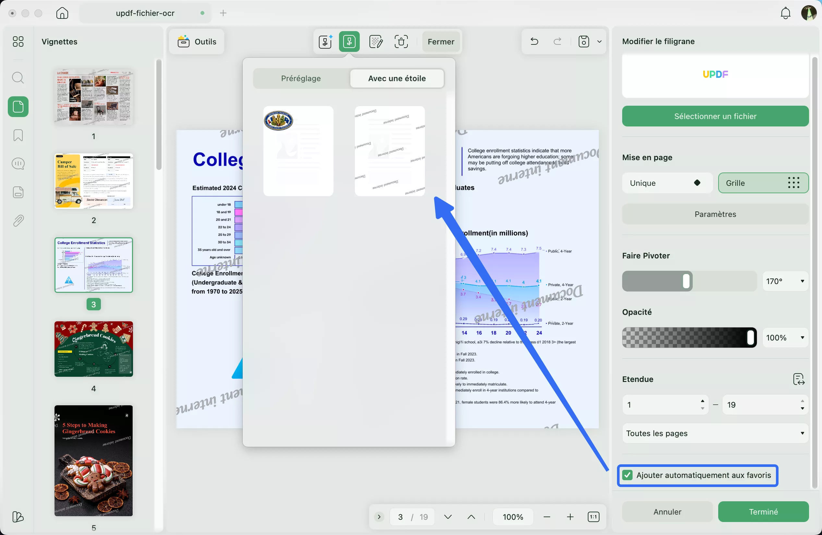The height and width of the screenshot is (535, 822).
Task: Open the attachments paperclip panel
Action: [18, 220]
